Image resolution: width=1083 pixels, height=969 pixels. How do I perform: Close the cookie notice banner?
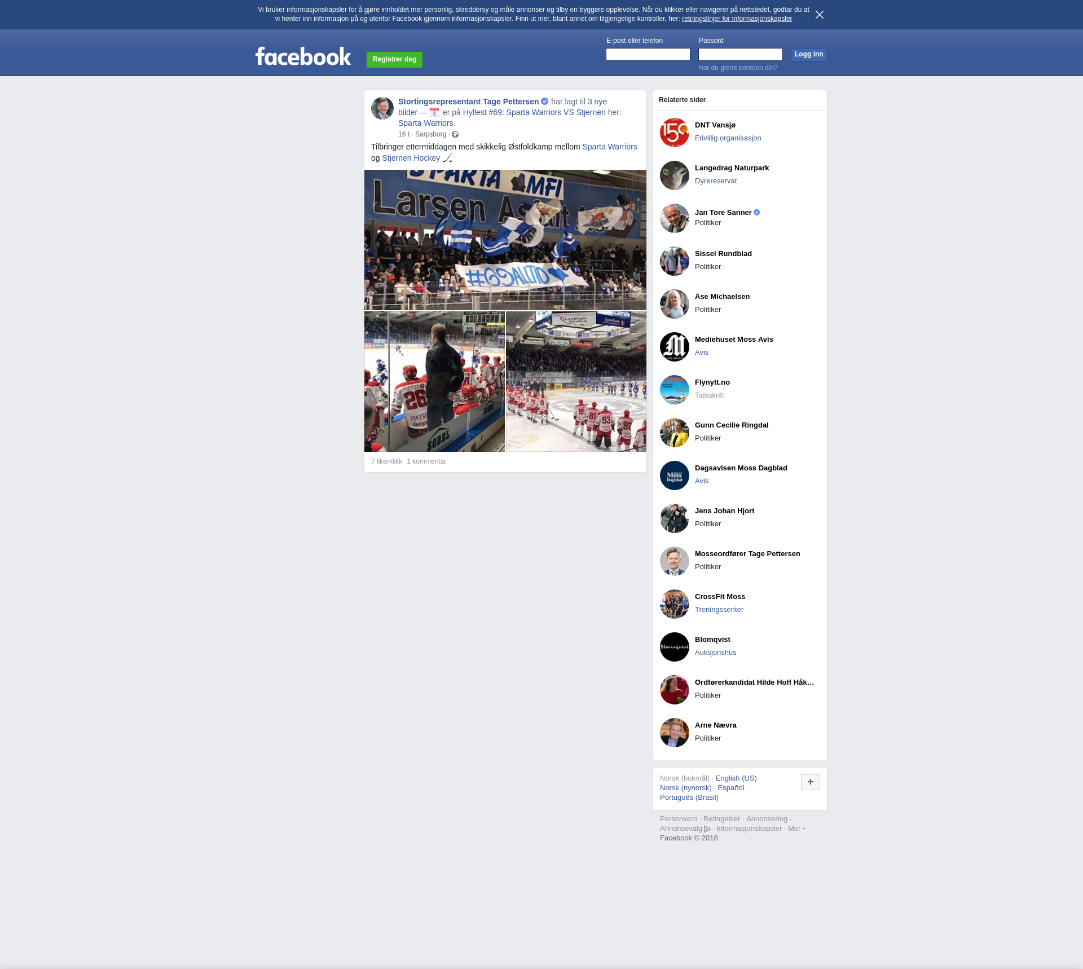[x=820, y=15]
